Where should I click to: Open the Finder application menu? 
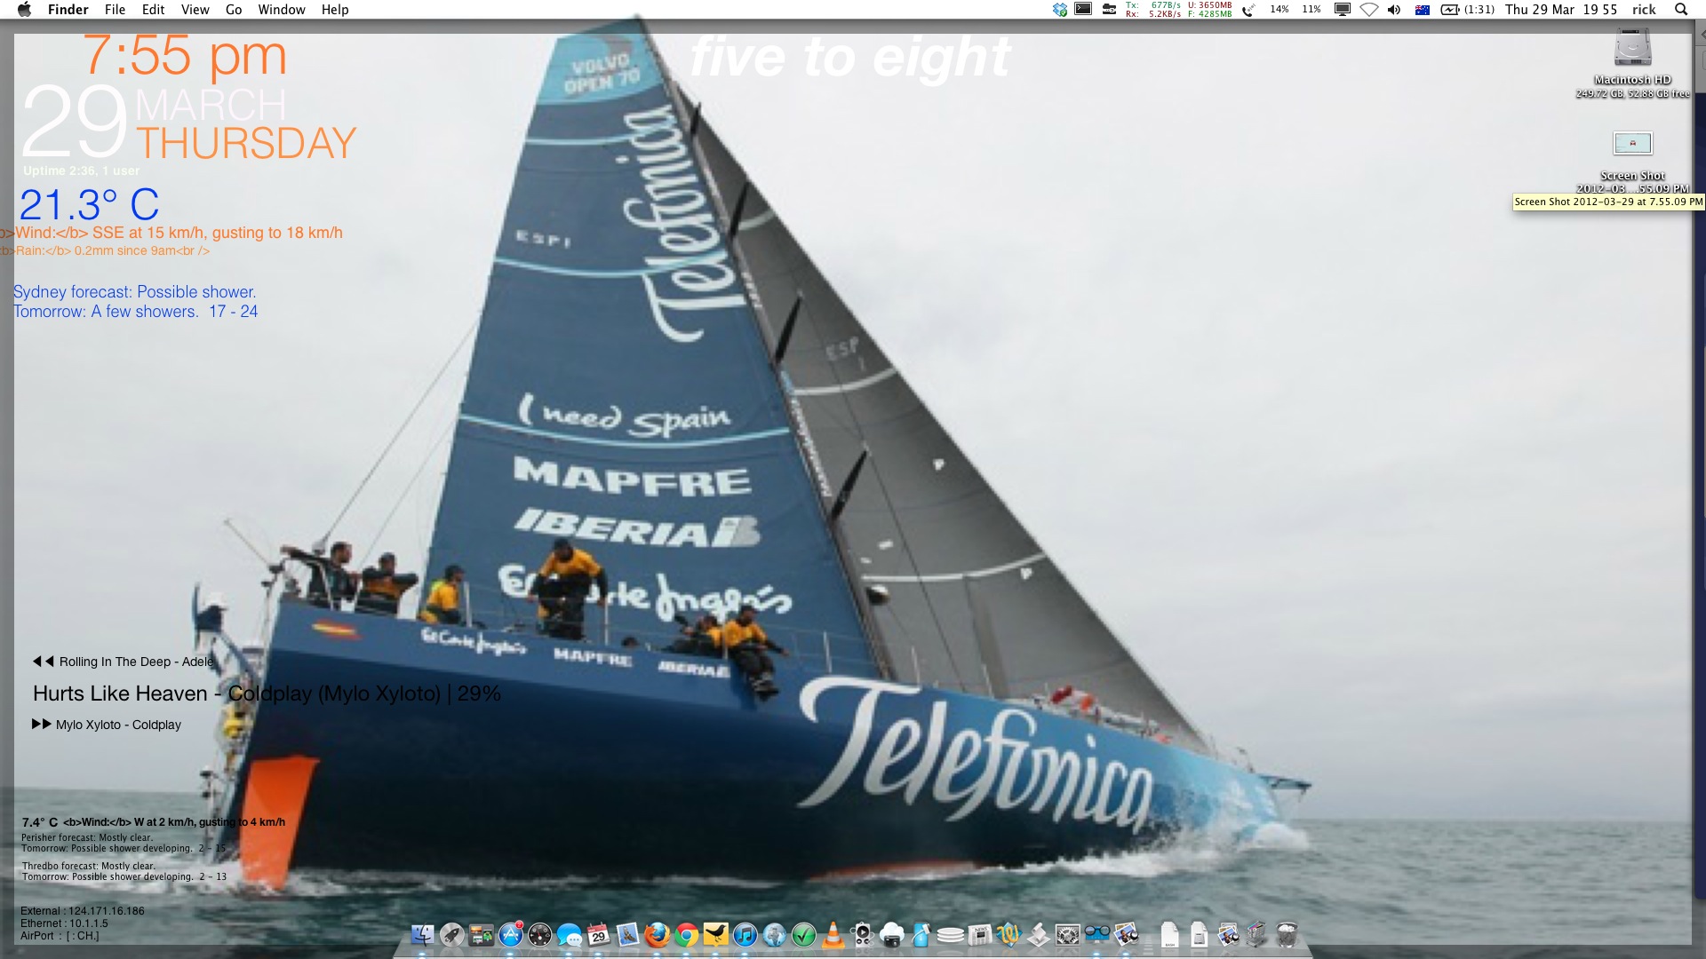tap(68, 9)
